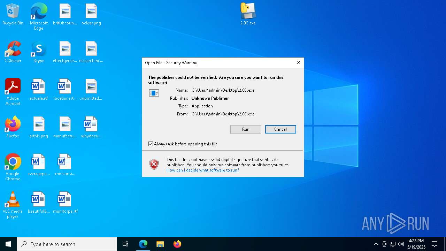Image resolution: width=446 pixels, height=251 pixels.
Task: Select the Google Chrome desktop shortcut
Action: pyautogui.click(x=13, y=167)
